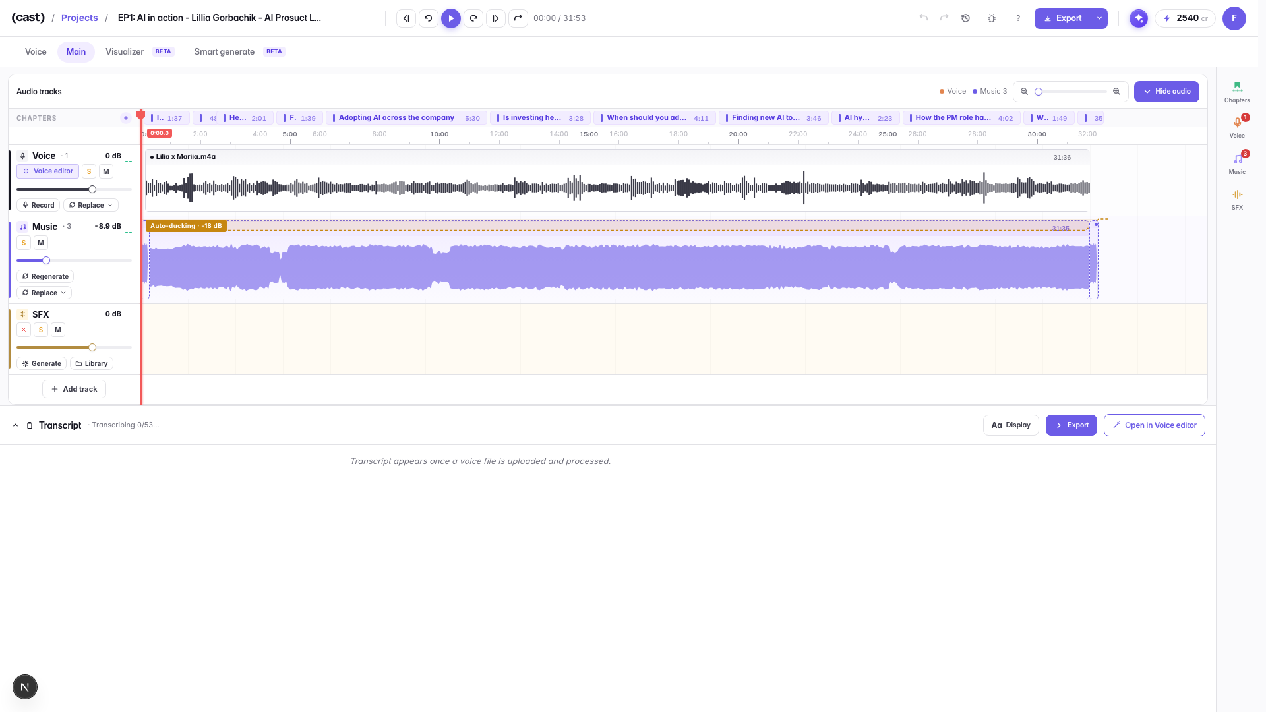Open Voice panel in right sidebar

click(1237, 127)
